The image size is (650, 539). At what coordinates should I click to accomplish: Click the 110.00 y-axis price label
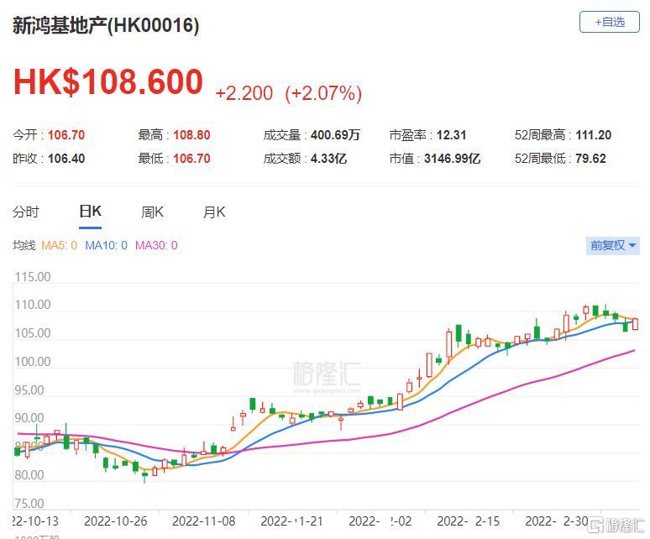(33, 305)
